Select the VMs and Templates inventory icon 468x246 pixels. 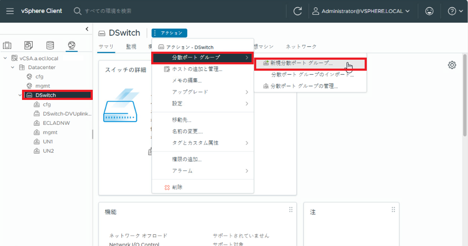click(x=28, y=45)
